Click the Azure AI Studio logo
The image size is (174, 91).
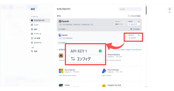[104, 71]
